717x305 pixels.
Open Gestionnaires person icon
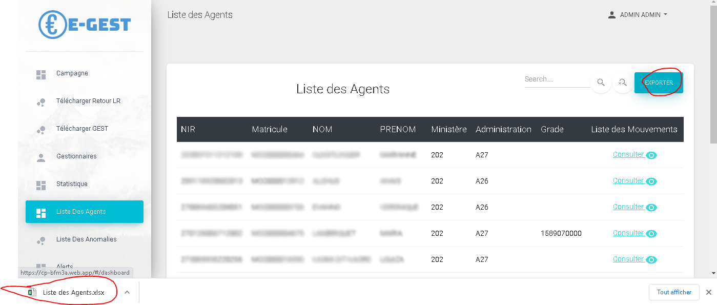(41, 158)
